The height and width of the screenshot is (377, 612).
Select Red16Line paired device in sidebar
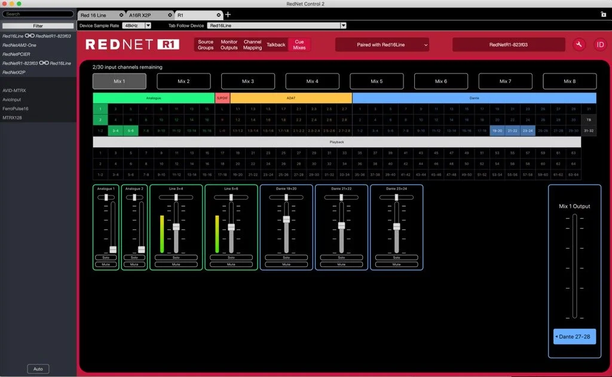click(x=36, y=36)
